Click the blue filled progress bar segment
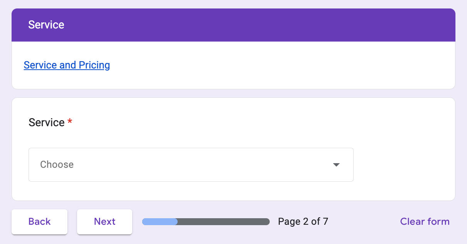The height and width of the screenshot is (244, 467). [160, 222]
